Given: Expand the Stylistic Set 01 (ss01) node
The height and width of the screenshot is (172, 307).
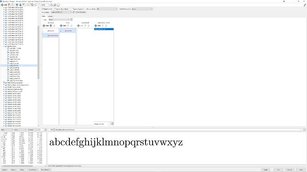Looking at the screenshot, I should coord(4,94).
